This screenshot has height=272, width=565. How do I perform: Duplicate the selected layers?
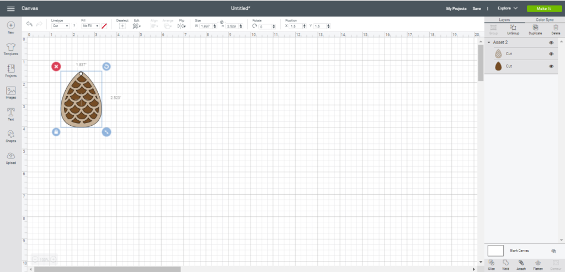535,29
